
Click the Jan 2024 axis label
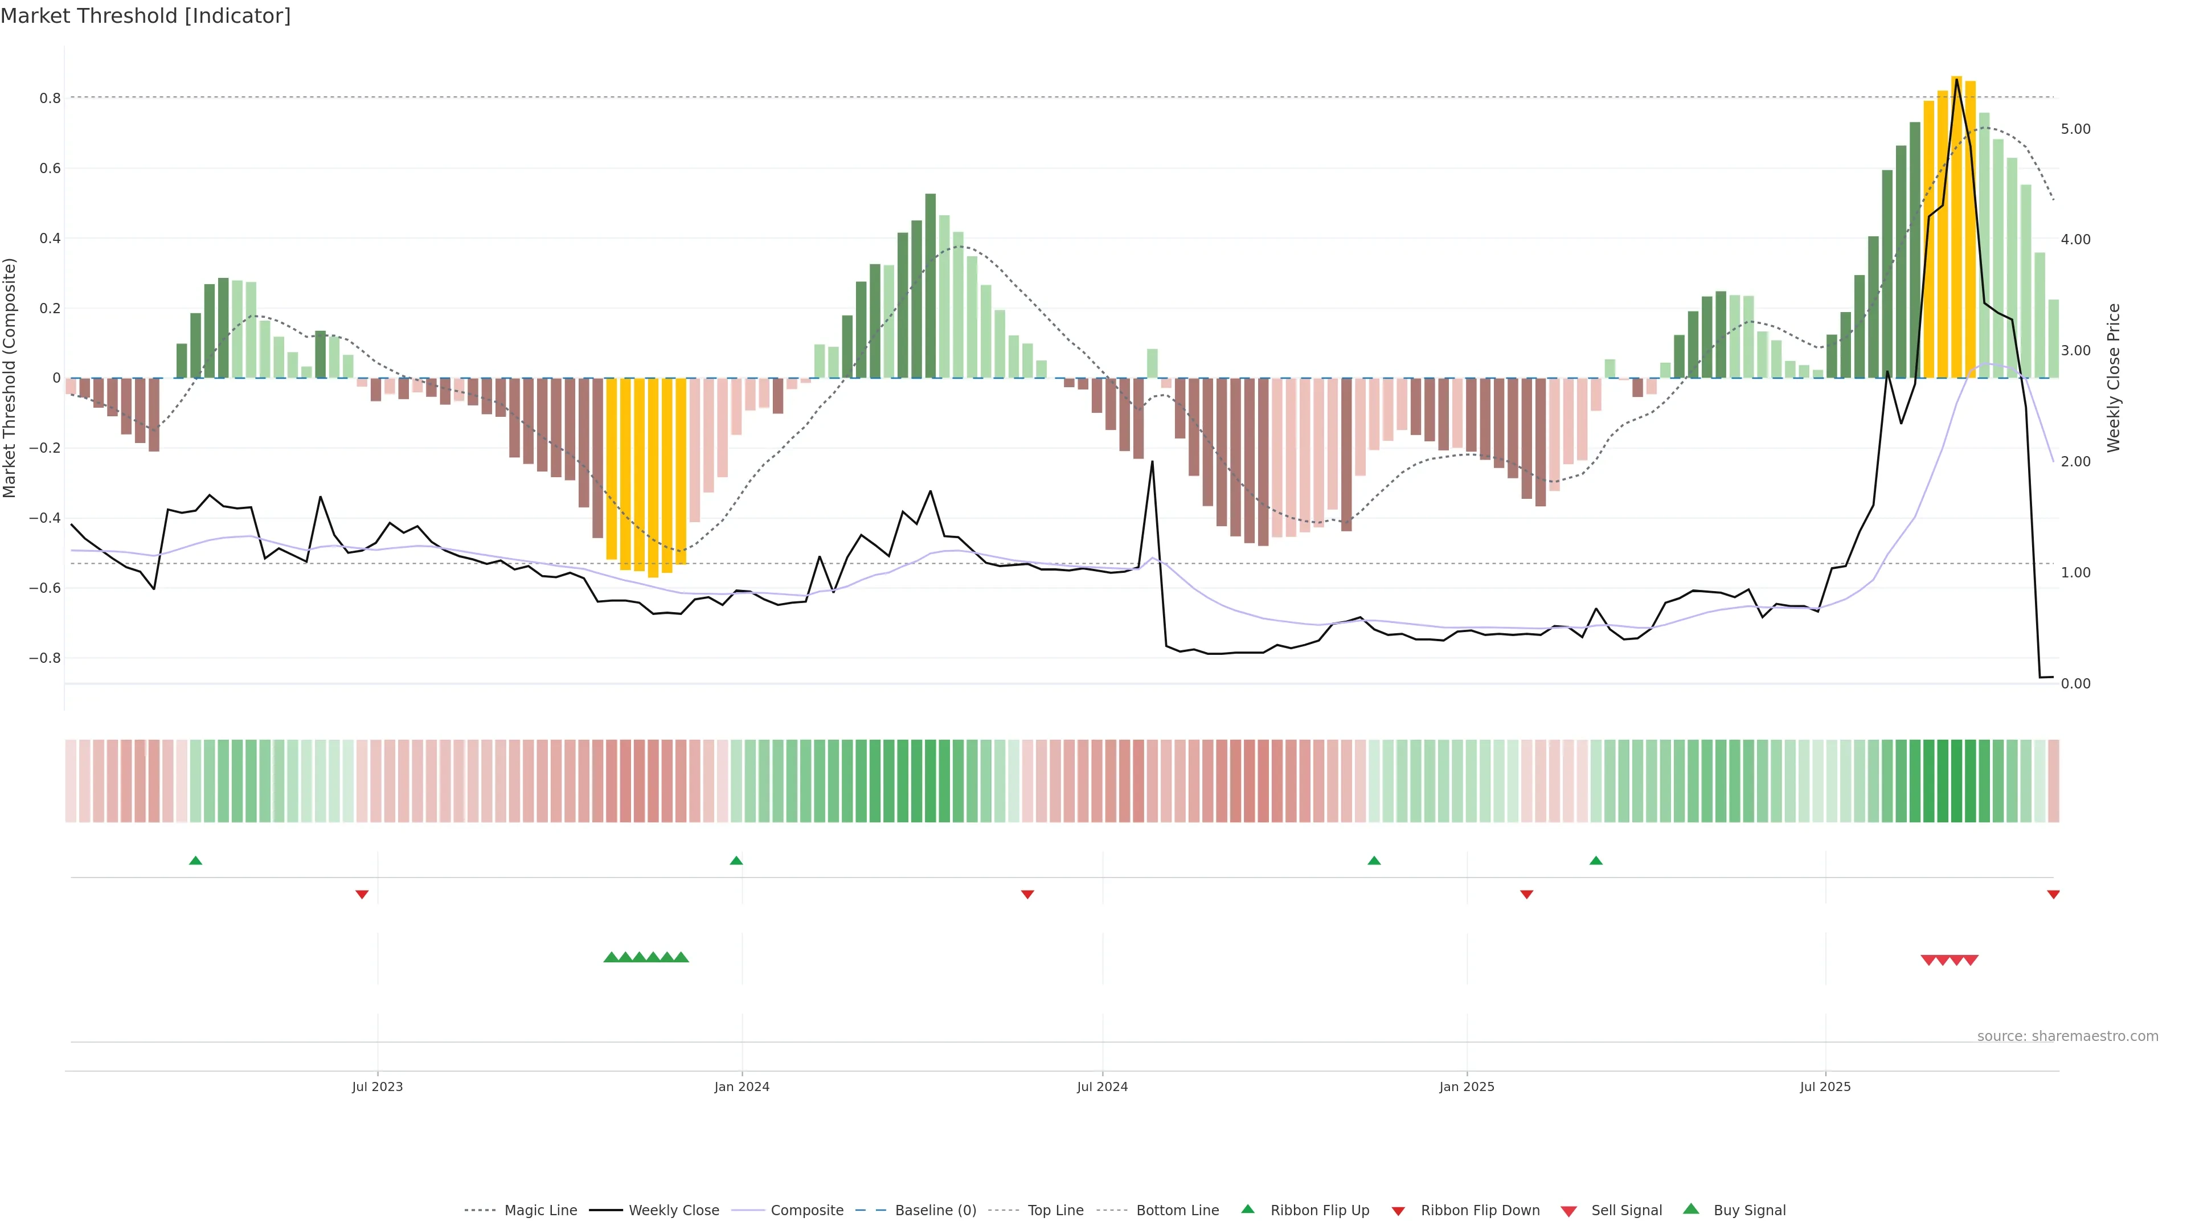741,1086
